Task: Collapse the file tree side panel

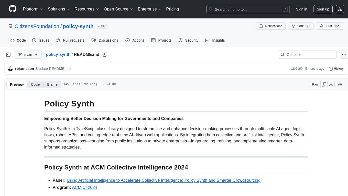Action: [8, 55]
